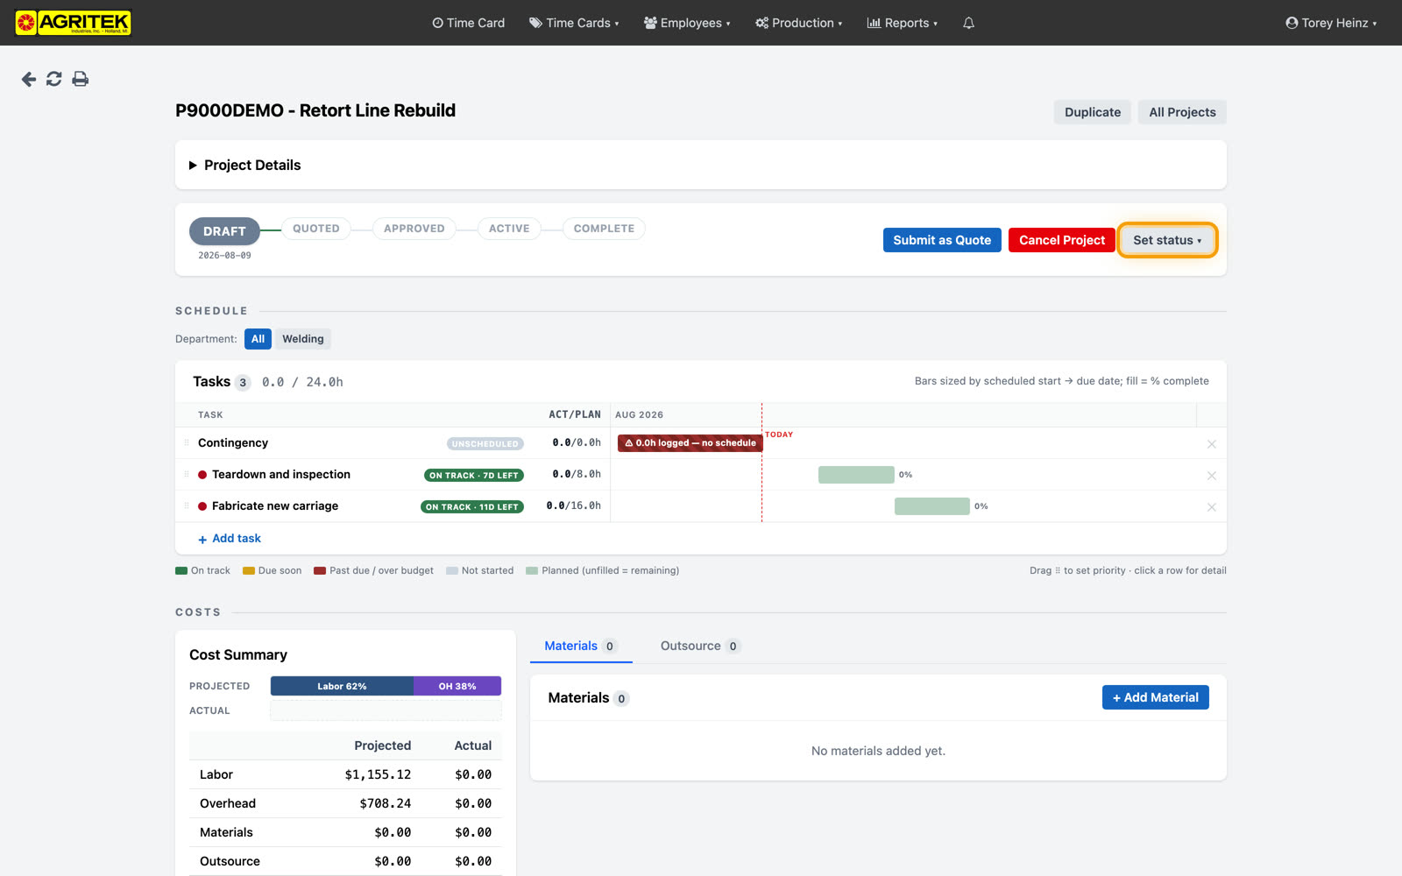Image resolution: width=1402 pixels, height=876 pixels.
Task: Click the ACTIVE status step
Action: (x=509, y=229)
